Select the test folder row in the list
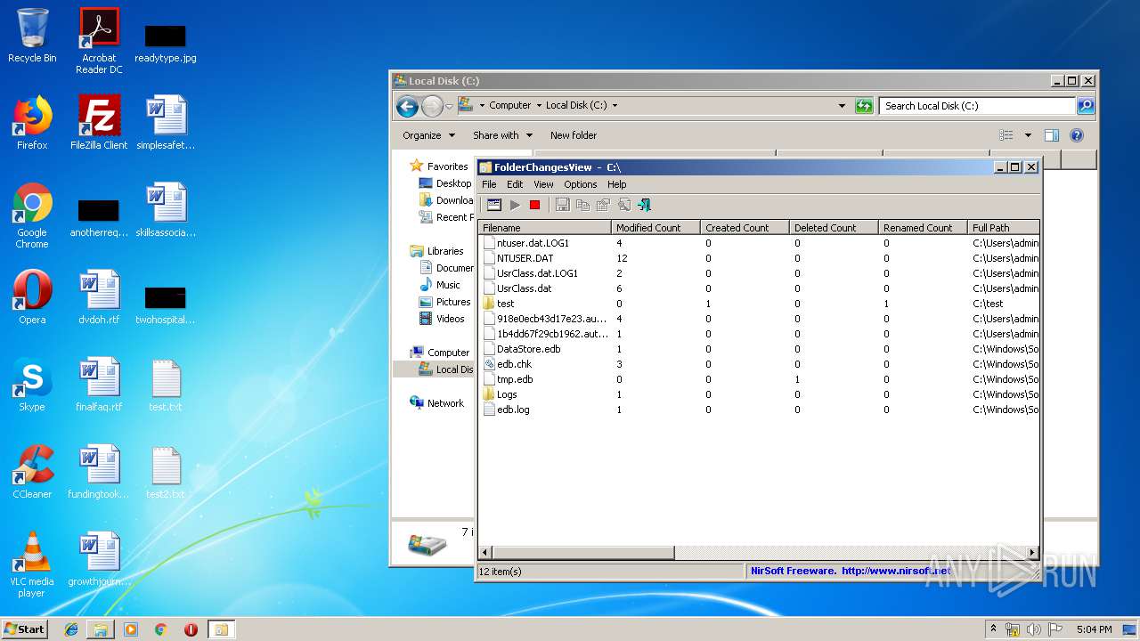The image size is (1140, 641). point(759,304)
